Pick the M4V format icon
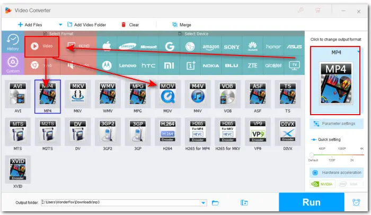The height and width of the screenshot is (215, 371). [x=198, y=94]
